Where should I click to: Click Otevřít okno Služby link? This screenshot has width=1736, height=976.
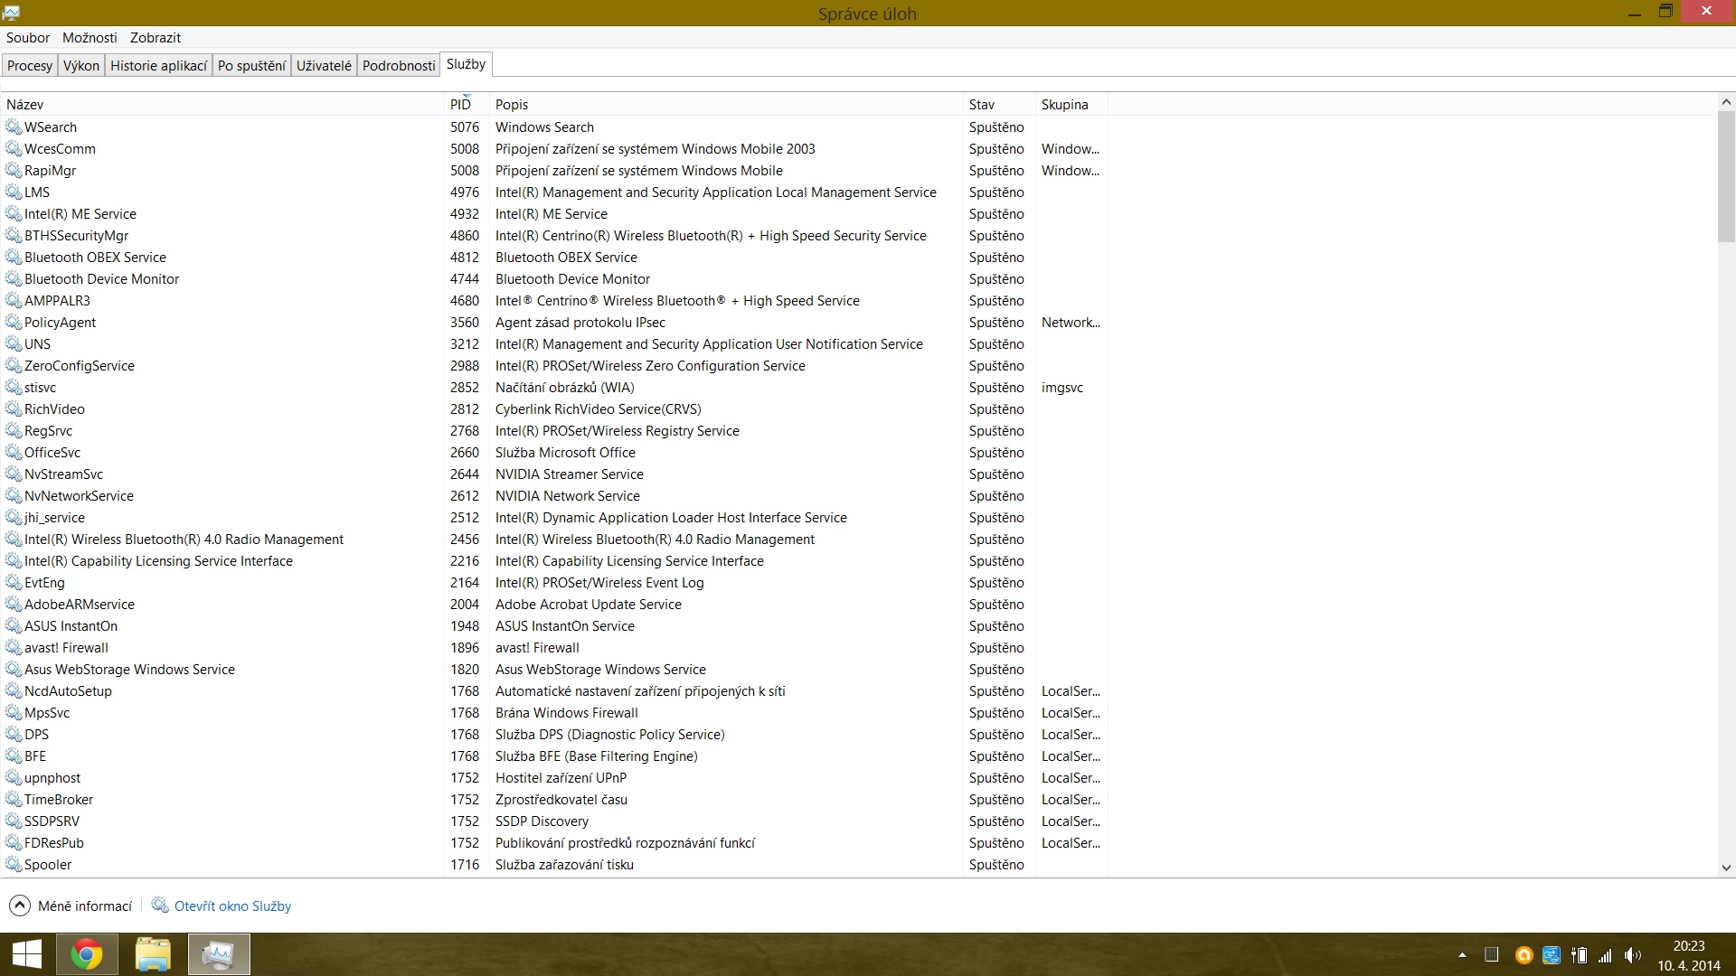point(232,906)
